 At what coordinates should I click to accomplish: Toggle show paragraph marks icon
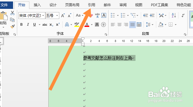tap(183, 15)
